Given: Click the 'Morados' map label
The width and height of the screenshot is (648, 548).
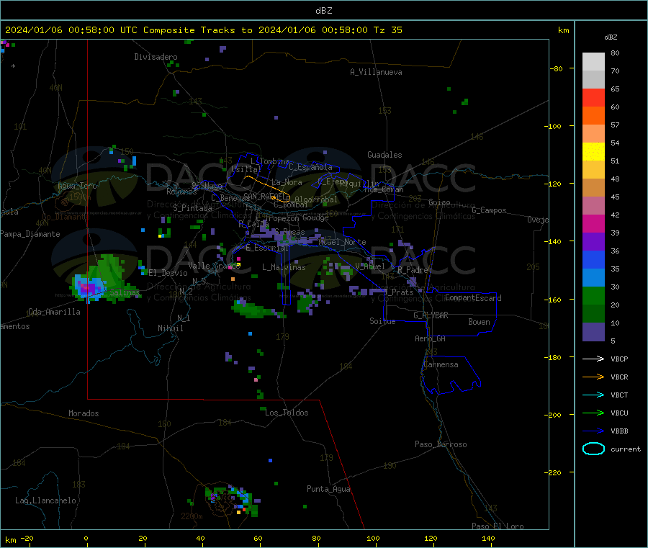Looking at the screenshot, I should pos(84,413).
